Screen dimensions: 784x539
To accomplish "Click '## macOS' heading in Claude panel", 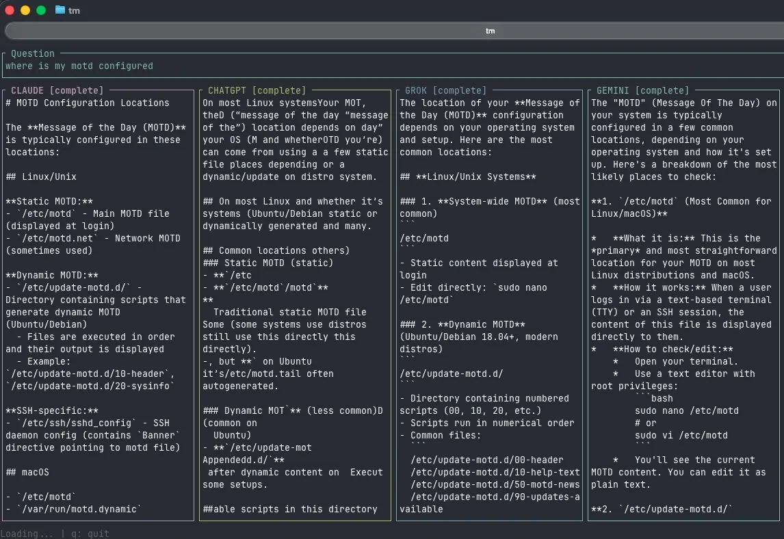I will [x=27, y=473].
